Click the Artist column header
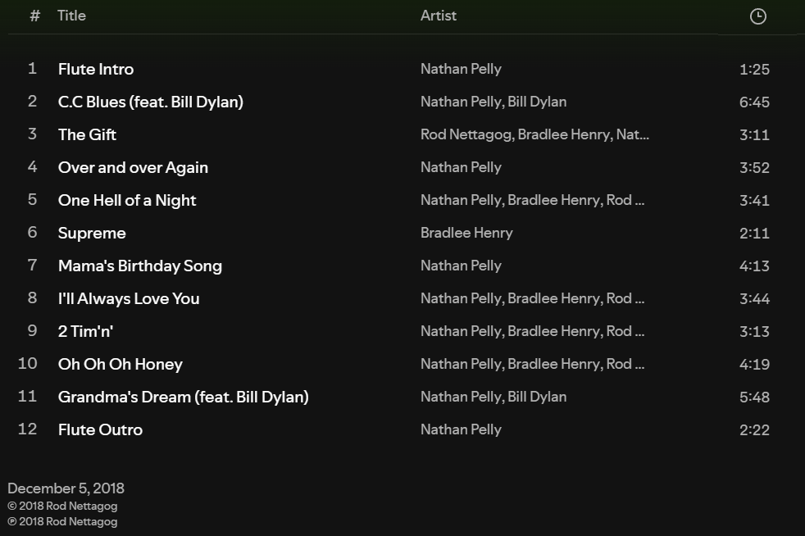This screenshot has width=805, height=536. [438, 16]
